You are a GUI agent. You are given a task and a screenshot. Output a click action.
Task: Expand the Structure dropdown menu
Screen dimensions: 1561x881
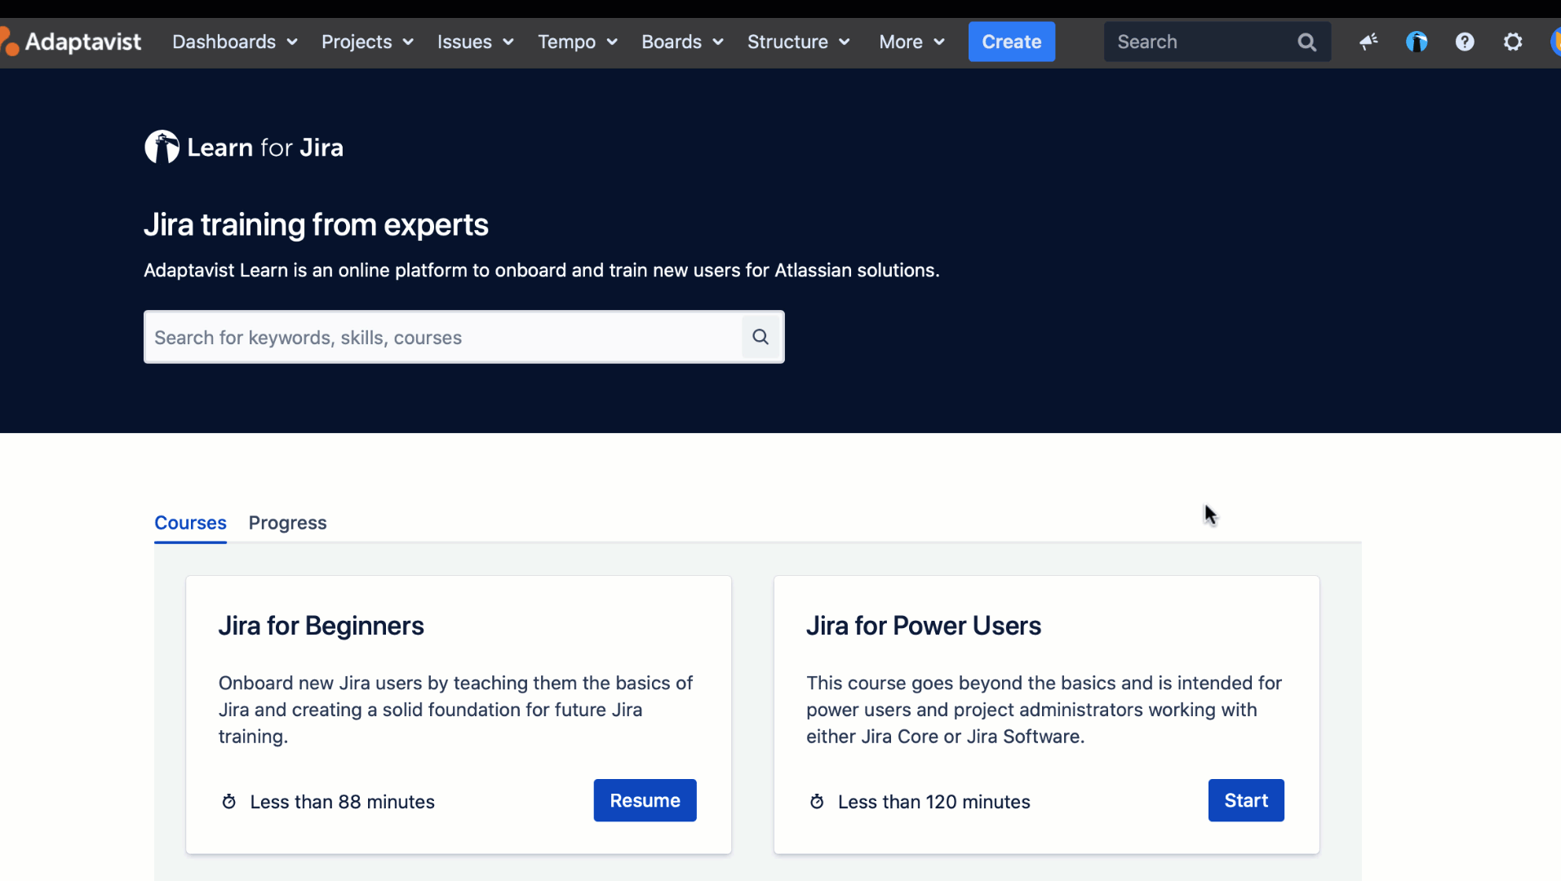point(799,42)
